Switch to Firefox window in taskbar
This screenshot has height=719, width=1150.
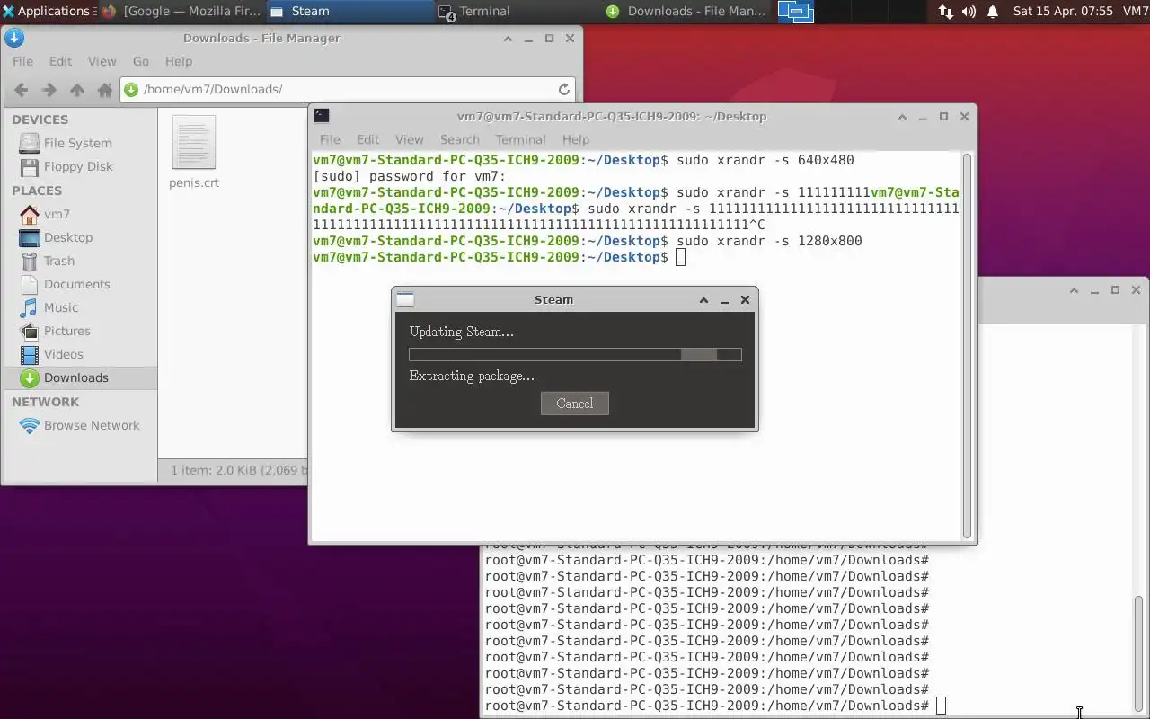point(181,11)
